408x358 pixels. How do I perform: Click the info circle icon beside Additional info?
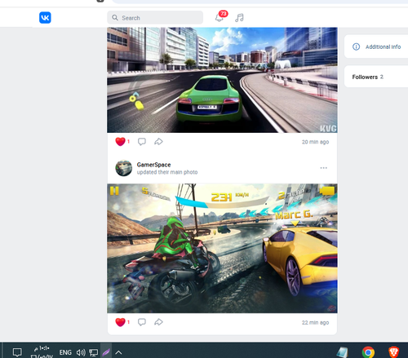(356, 46)
